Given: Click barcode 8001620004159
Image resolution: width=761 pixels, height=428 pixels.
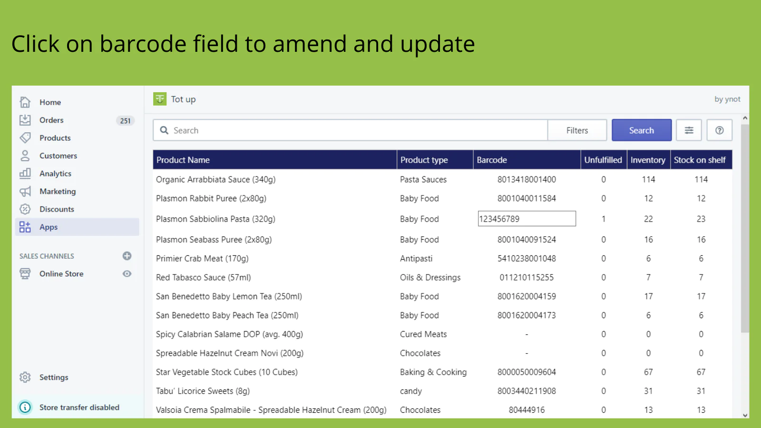Looking at the screenshot, I should [527, 296].
